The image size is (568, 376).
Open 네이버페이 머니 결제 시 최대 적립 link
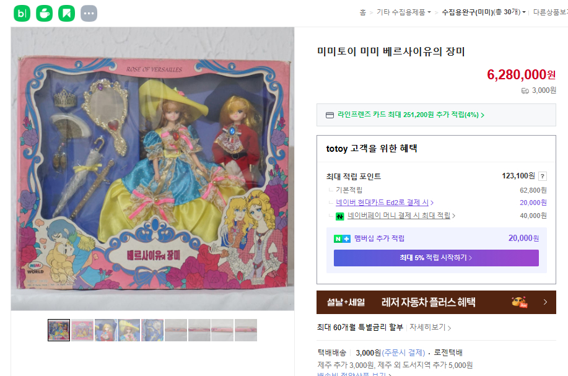click(401, 216)
